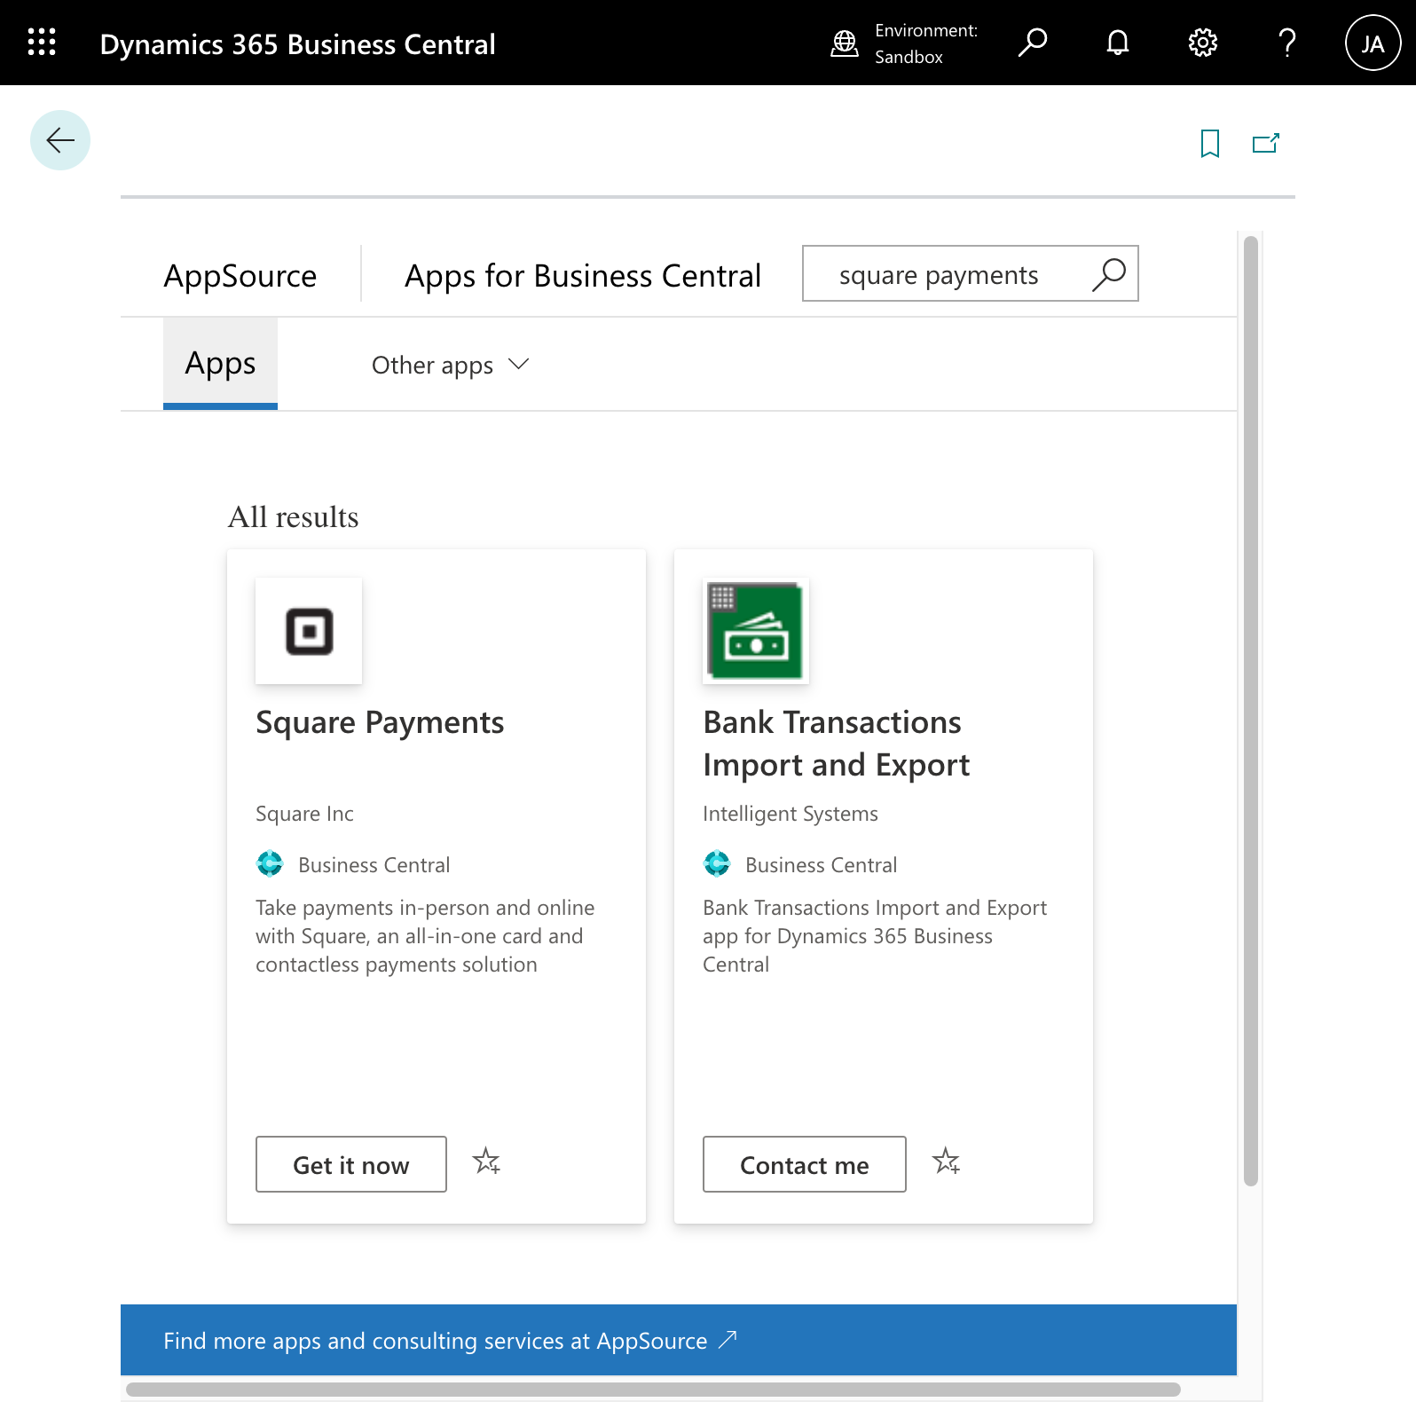Click the Environment: Sandbox label
This screenshot has width=1416, height=1402.
pyautogui.click(x=926, y=43)
